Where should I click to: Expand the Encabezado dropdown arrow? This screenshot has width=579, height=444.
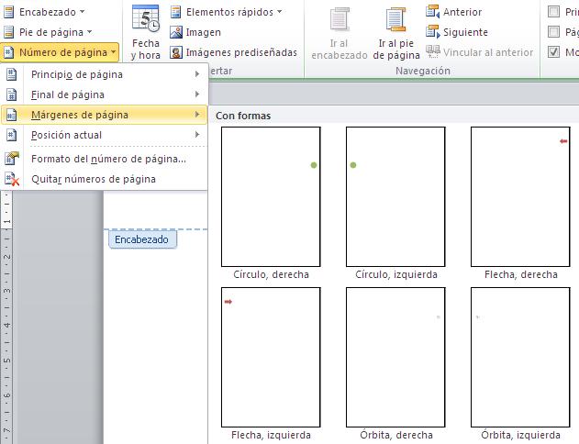(82, 12)
